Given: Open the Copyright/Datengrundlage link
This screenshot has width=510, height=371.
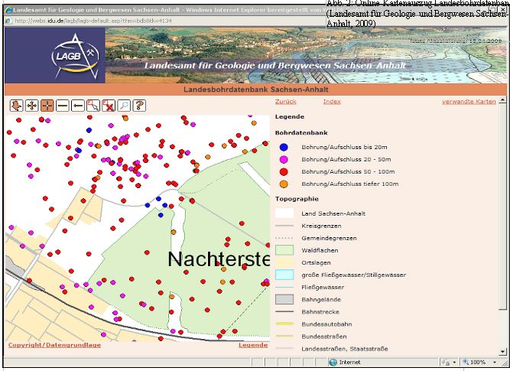Looking at the screenshot, I should click(54, 345).
